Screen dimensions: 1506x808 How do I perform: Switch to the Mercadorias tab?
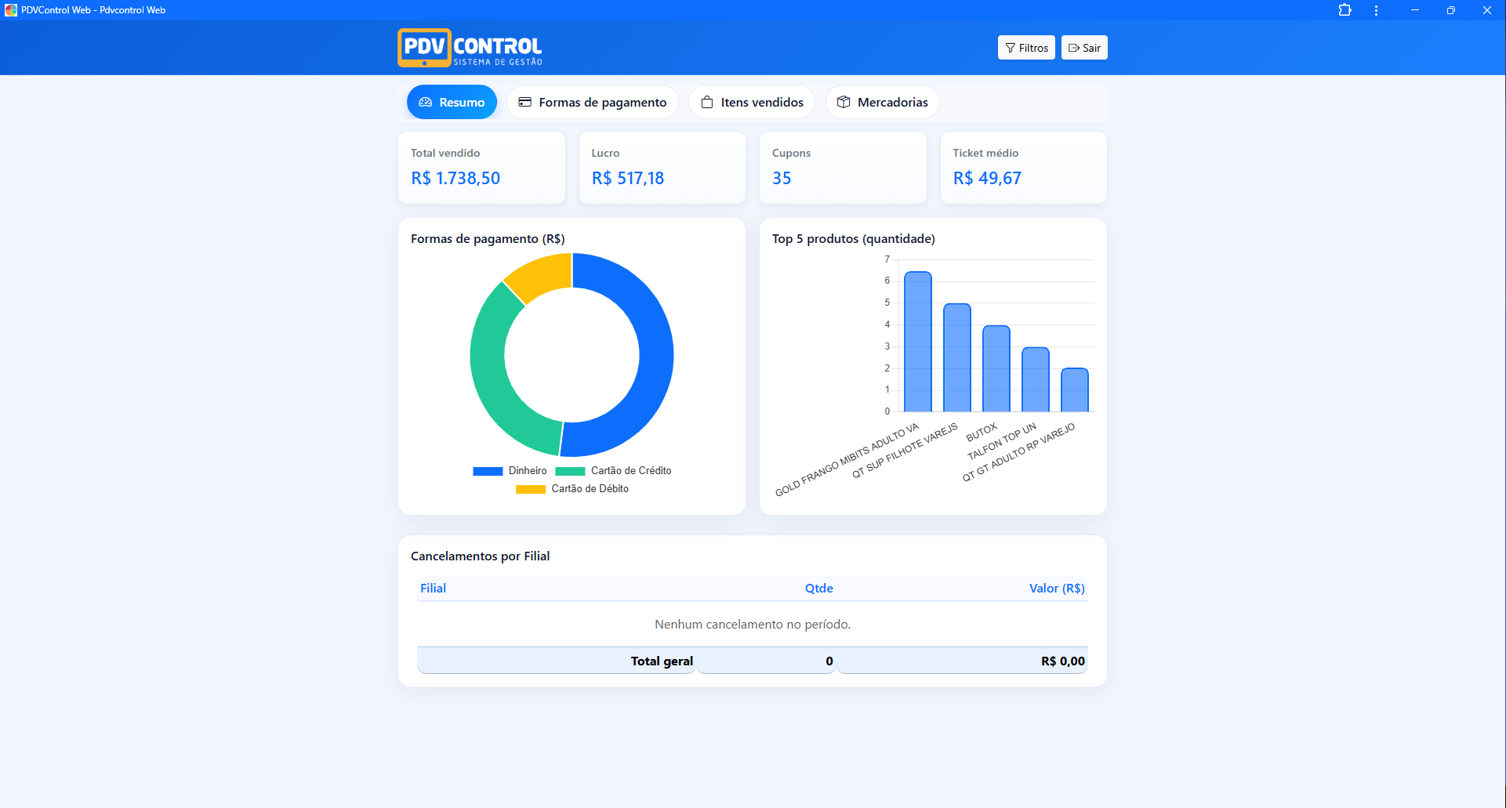(882, 102)
